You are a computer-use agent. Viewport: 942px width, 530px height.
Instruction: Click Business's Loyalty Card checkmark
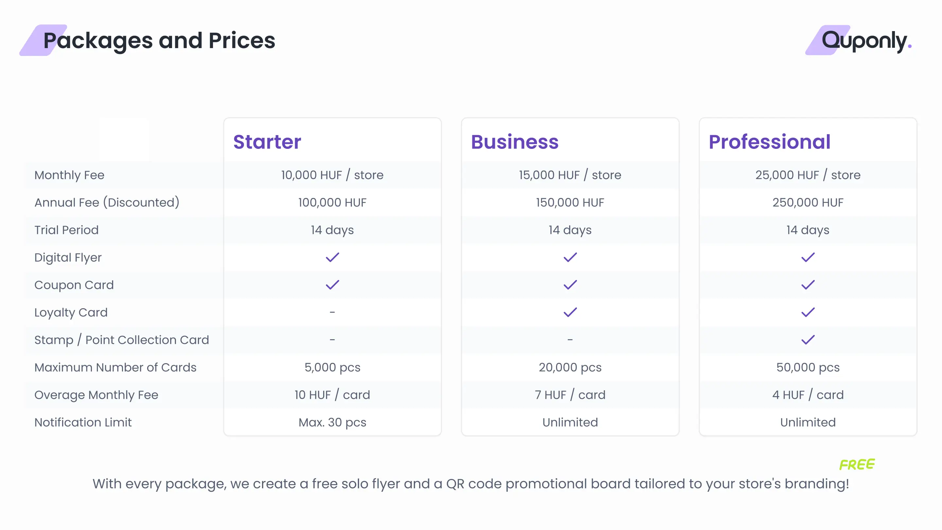[x=570, y=312]
